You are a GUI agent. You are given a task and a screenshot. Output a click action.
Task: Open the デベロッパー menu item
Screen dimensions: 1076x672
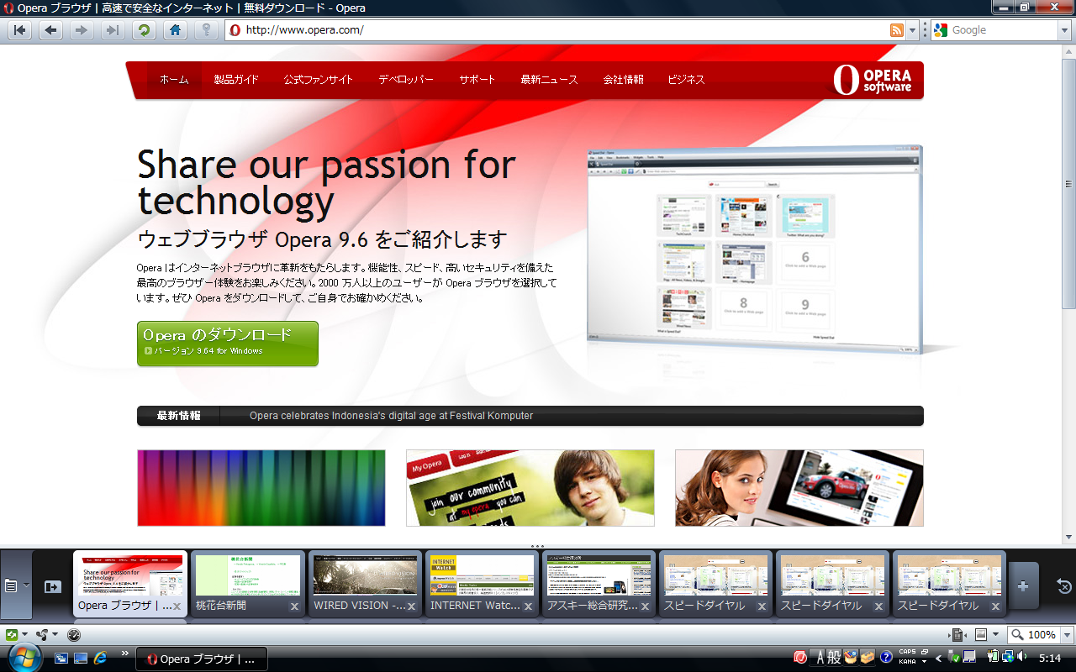pos(406,80)
